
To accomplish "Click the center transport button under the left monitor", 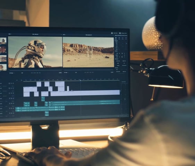I will 36,73.
